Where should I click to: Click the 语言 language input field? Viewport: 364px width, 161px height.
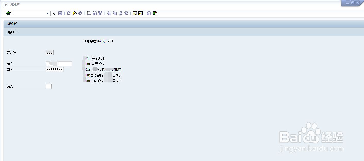coord(48,86)
